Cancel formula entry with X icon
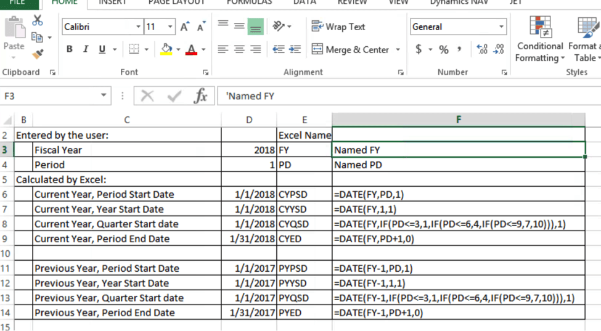This screenshot has height=331, width=601. coord(147,96)
